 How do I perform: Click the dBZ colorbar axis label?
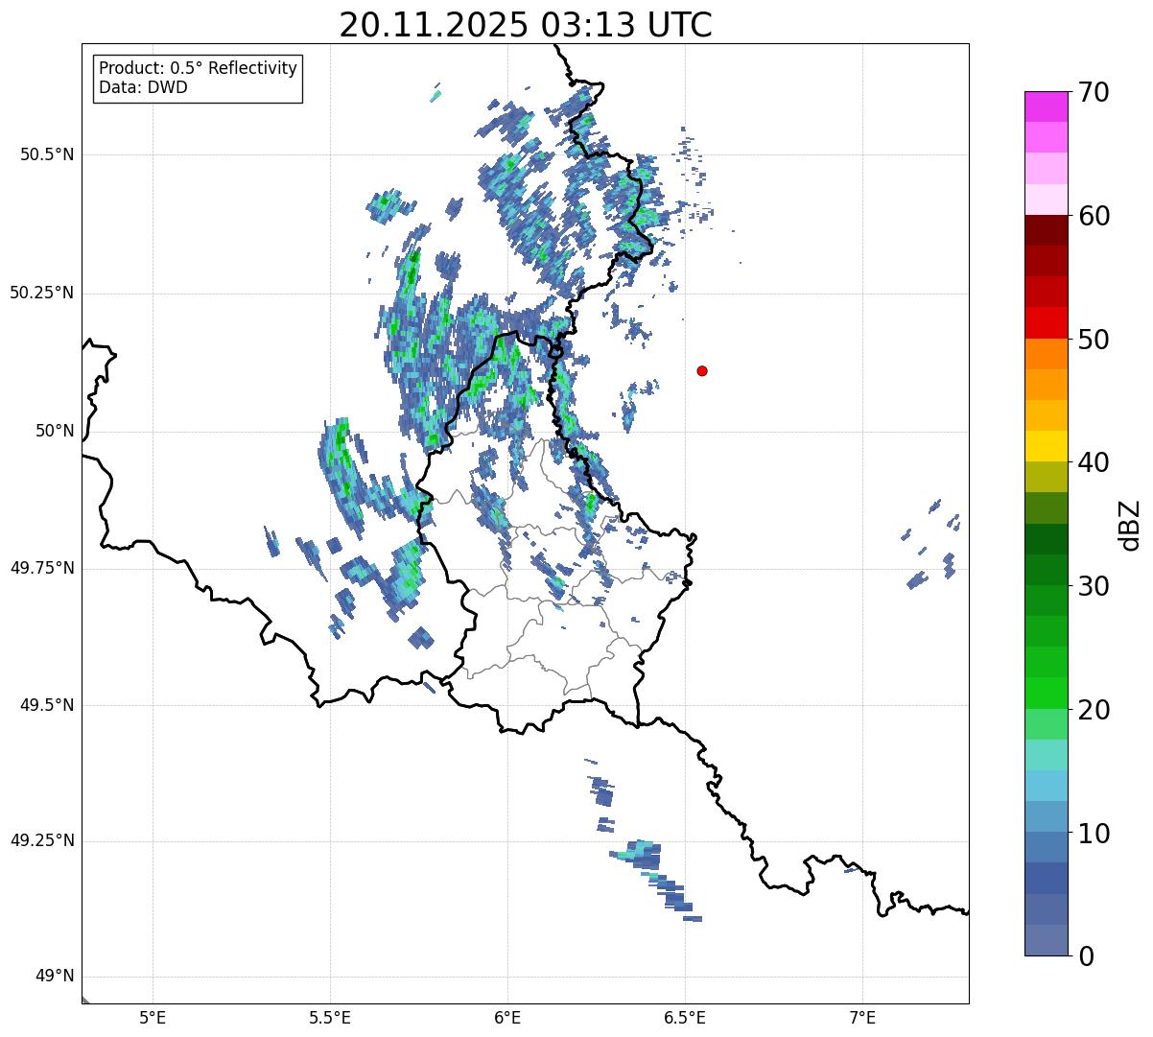click(1131, 525)
